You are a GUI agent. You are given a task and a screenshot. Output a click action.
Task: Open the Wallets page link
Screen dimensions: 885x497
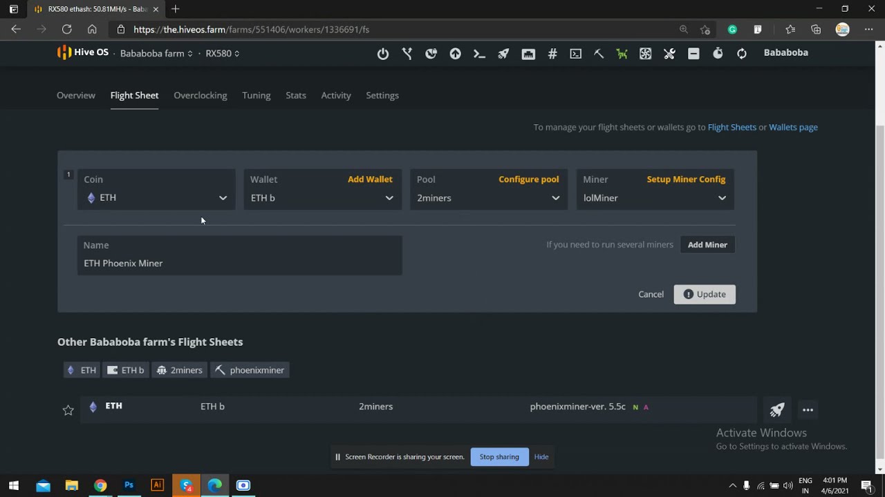793,127
